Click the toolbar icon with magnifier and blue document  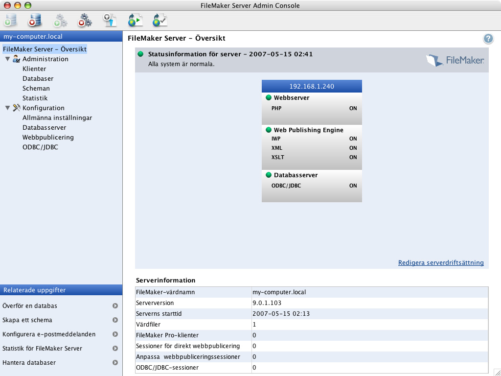pyautogui.click(x=110, y=21)
